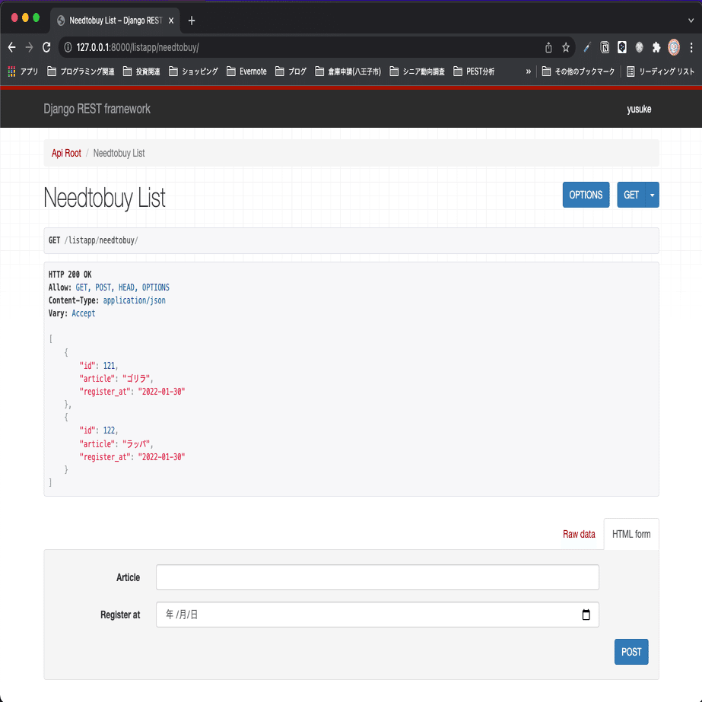The width and height of the screenshot is (702, 702).
Task: Reload the page with the refresh icon
Action: pos(46,47)
